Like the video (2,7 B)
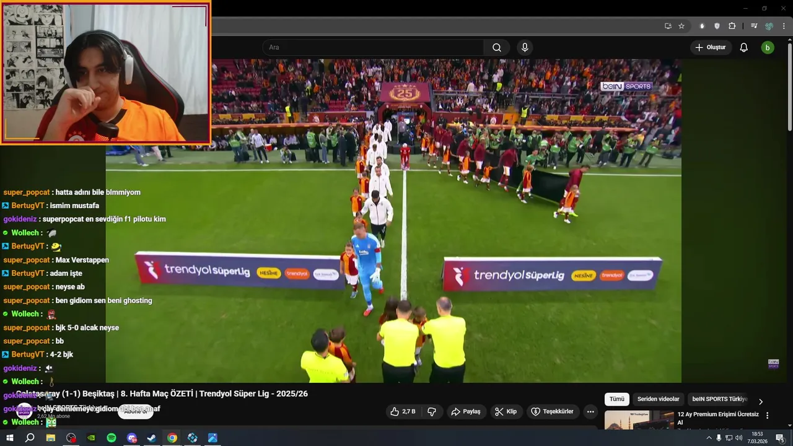This screenshot has height=446, width=793. pos(403,411)
